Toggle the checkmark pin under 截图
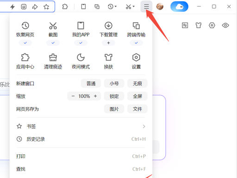The height and width of the screenshot is (178, 237). tap(53, 43)
